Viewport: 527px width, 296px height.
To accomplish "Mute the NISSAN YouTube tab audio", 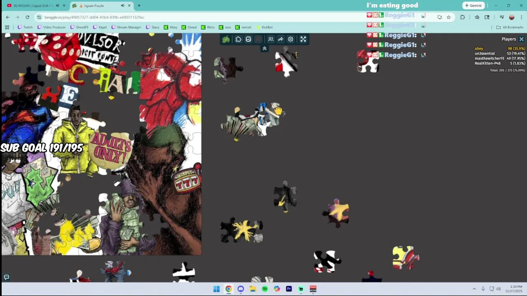I will click(57, 5).
